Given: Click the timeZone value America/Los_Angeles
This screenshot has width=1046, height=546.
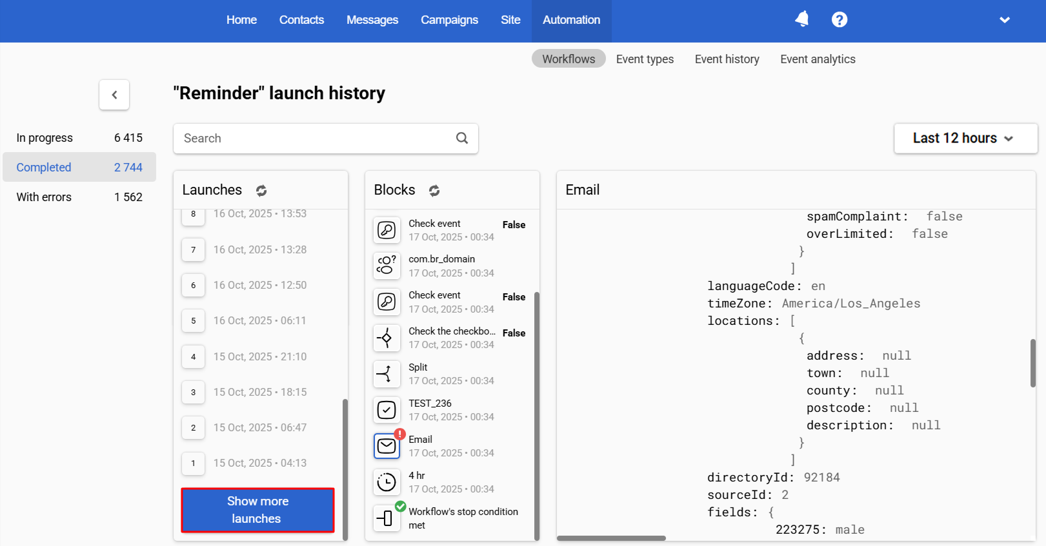Looking at the screenshot, I should (851, 304).
